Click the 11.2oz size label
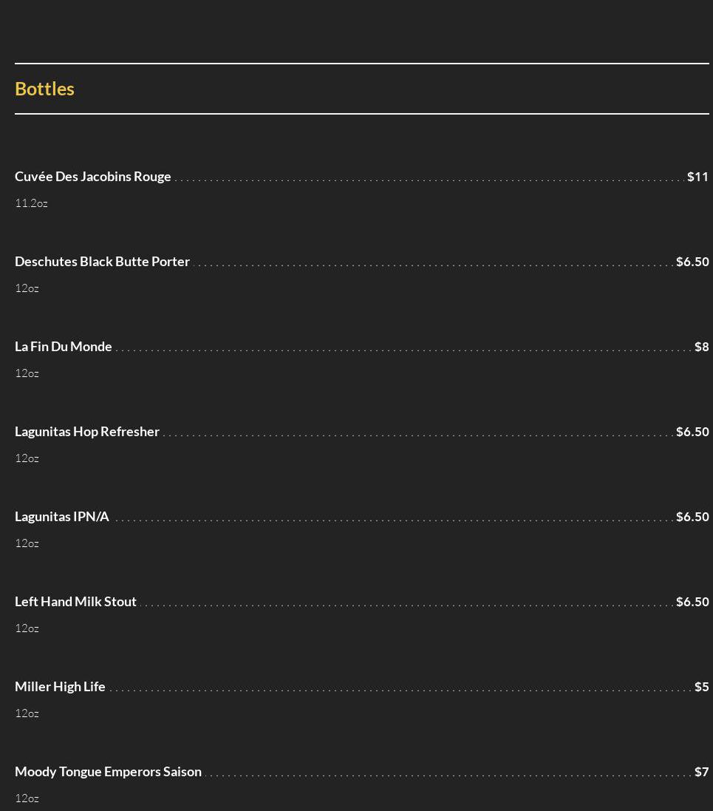Screen dimensions: 713x811 tap(31, 203)
